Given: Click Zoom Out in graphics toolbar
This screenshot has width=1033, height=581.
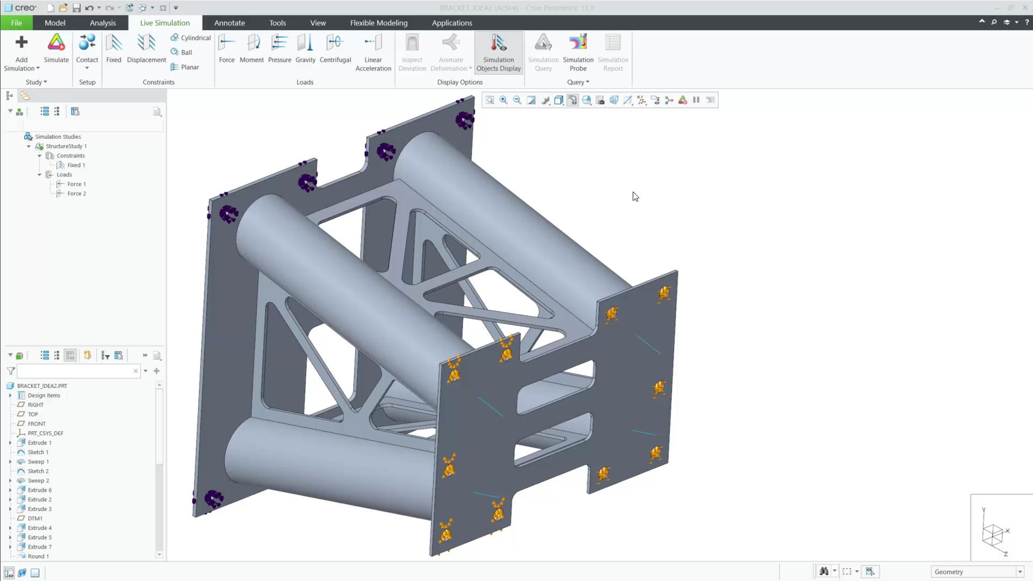Looking at the screenshot, I should [x=518, y=100].
